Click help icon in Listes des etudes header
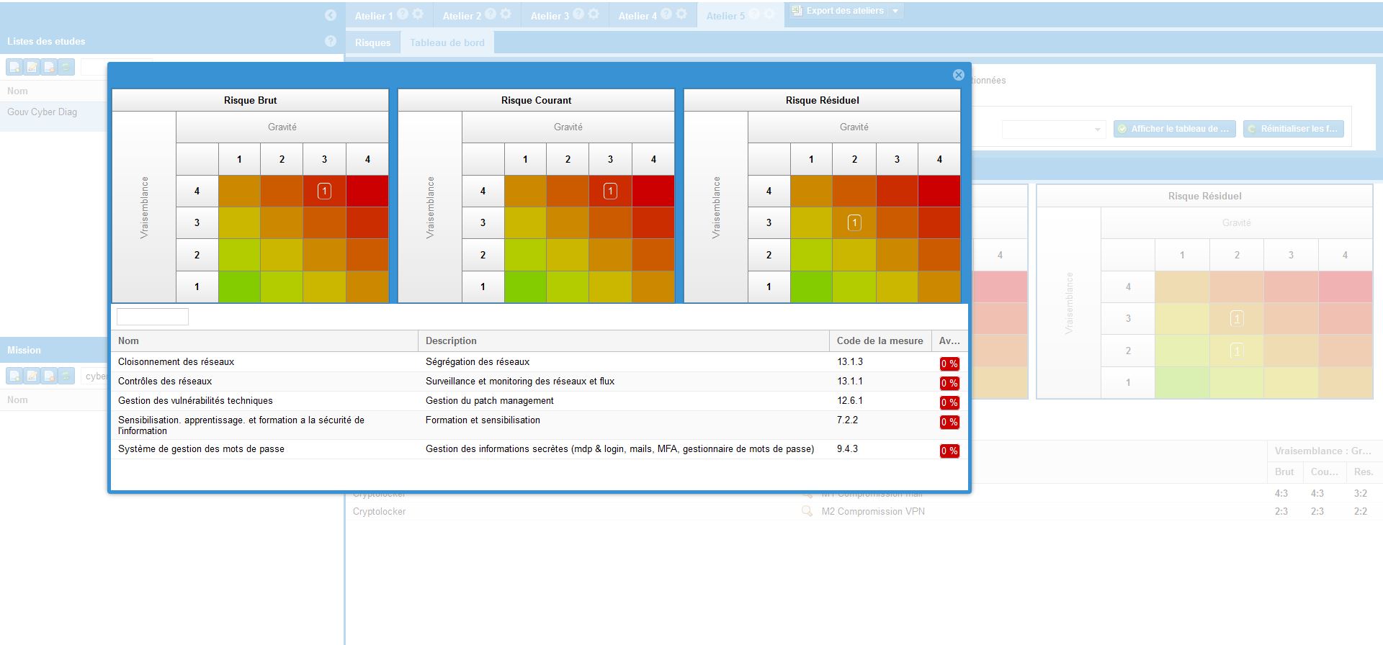 (331, 42)
